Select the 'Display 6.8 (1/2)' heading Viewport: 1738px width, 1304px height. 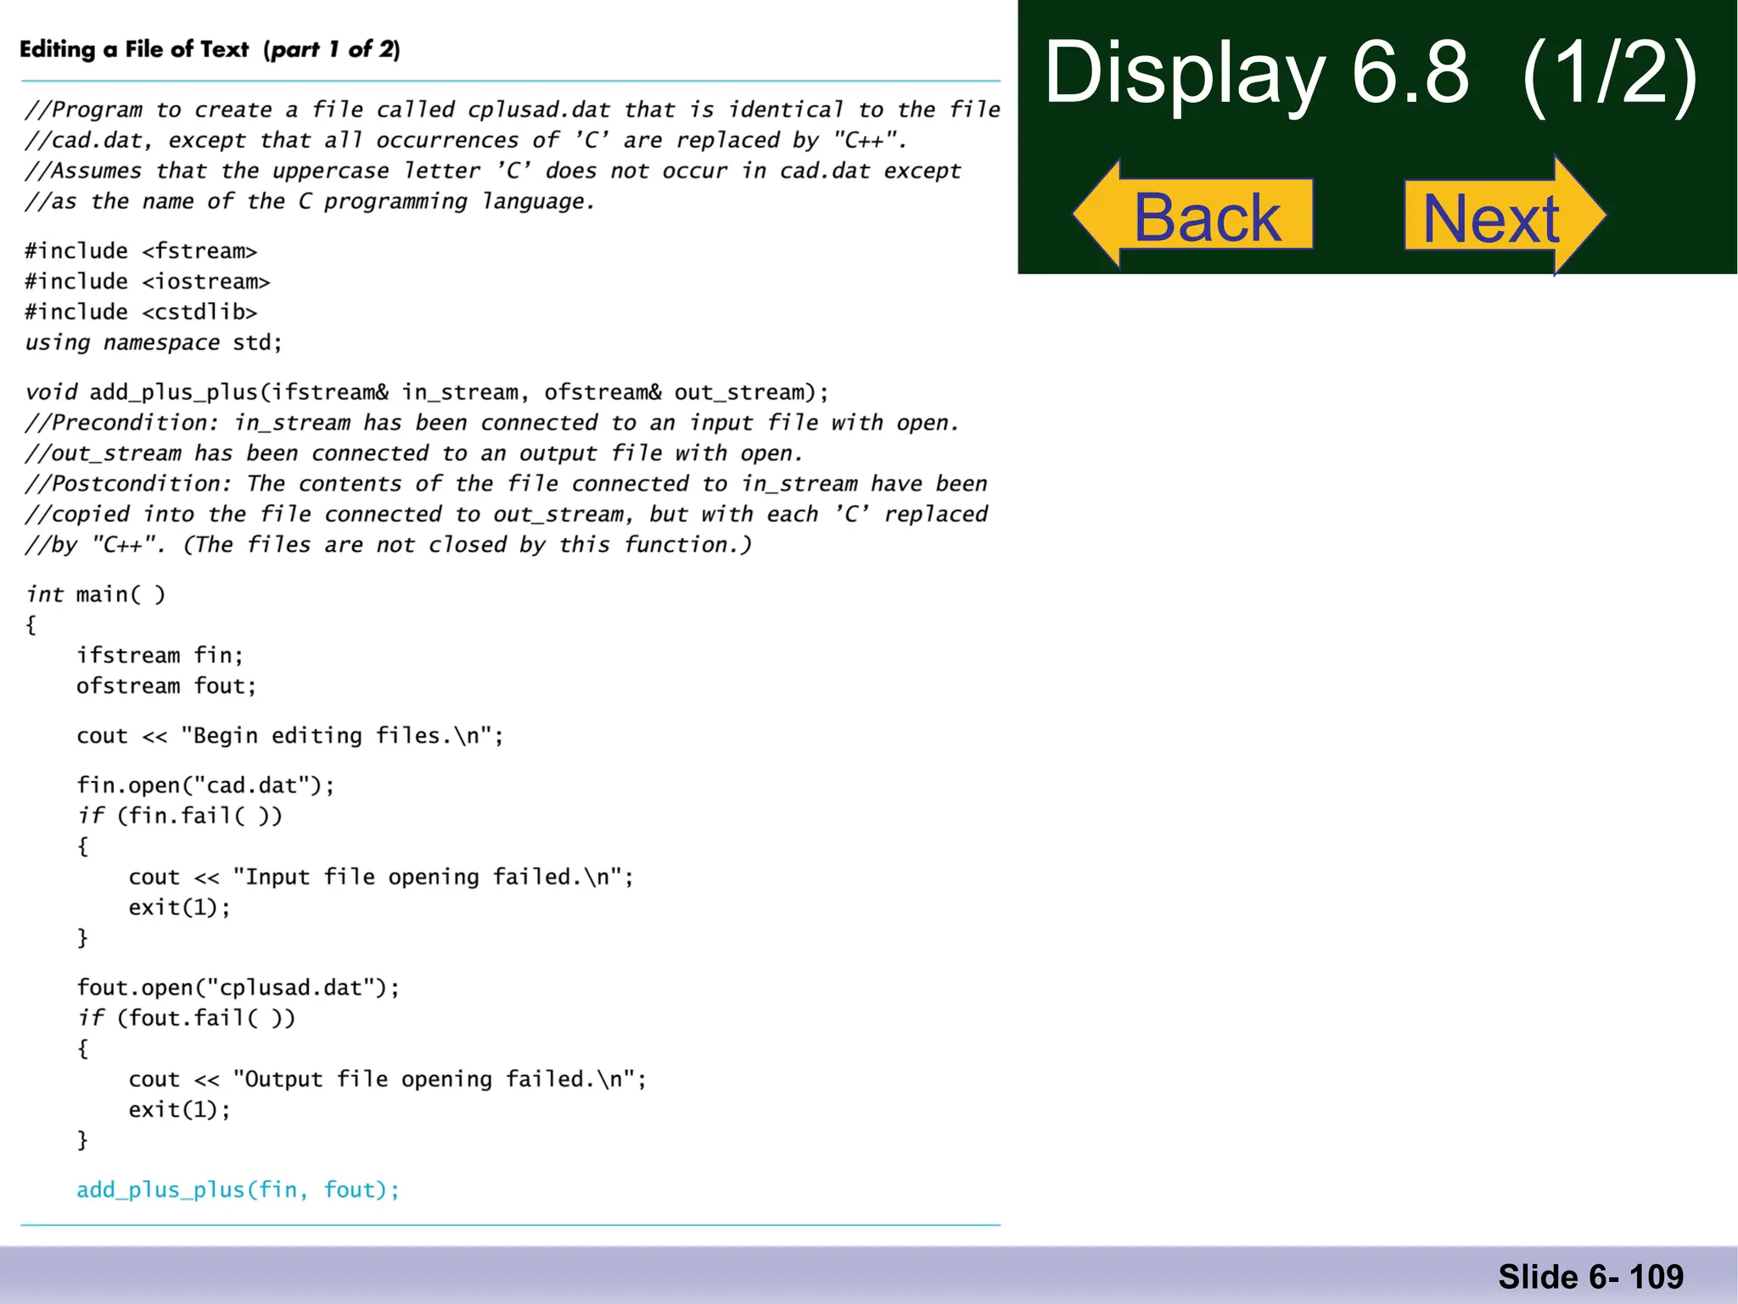pos(1371,74)
